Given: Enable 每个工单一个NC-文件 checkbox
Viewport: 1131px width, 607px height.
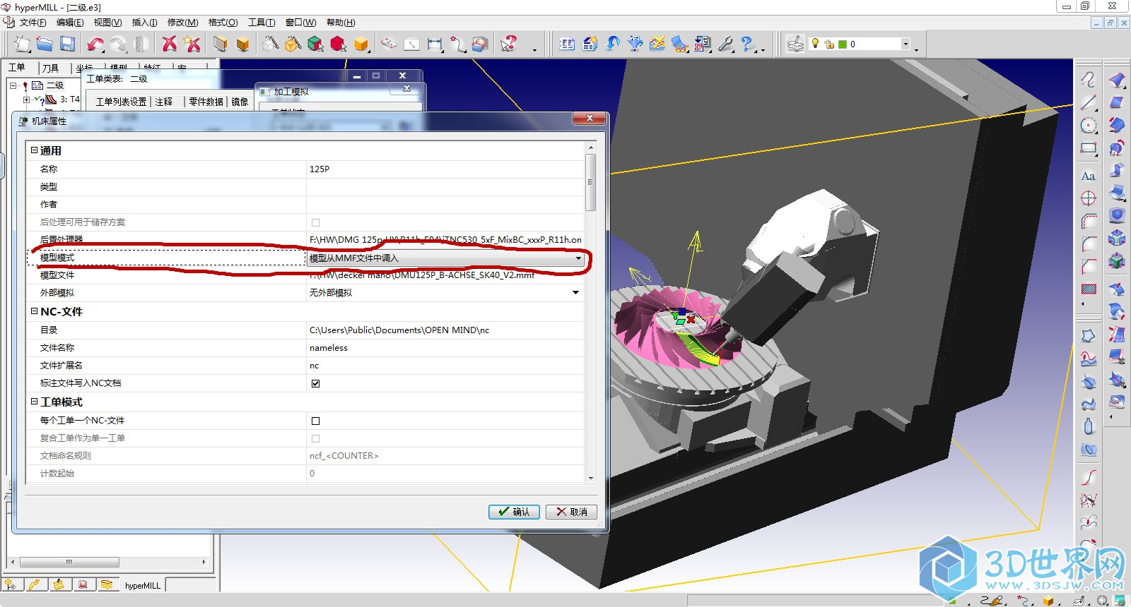Looking at the screenshot, I should [x=315, y=421].
